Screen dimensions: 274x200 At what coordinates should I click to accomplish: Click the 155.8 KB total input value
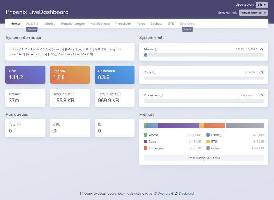coord(64,101)
